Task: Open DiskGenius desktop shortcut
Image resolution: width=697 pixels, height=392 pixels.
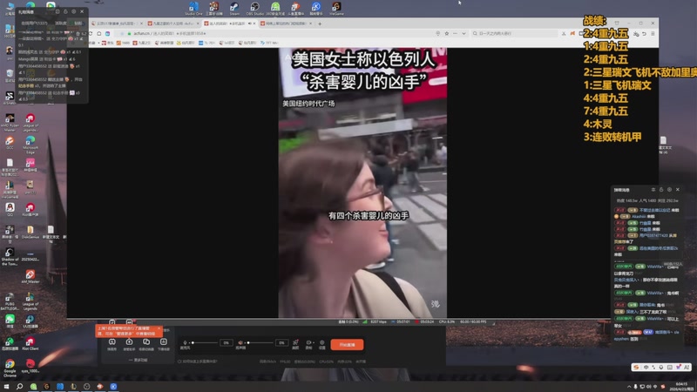Action: pos(30,232)
